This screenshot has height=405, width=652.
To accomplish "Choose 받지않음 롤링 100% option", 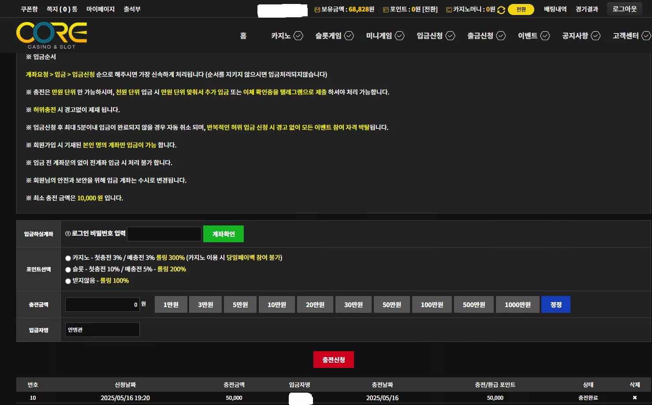I will (x=68, y=281).
